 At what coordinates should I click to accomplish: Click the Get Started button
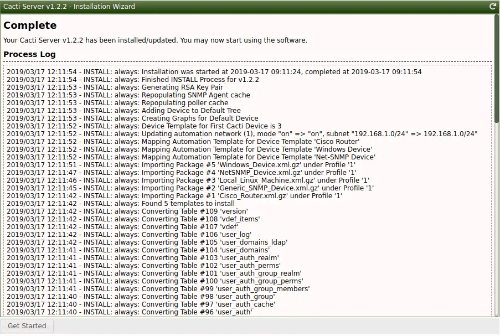point(27,326)
